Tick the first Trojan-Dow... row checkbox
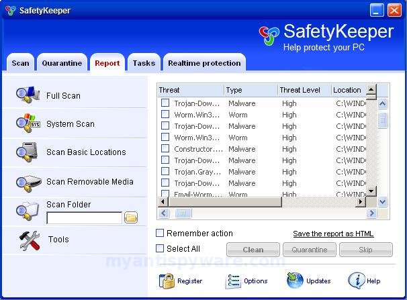The image size is (407, 300). [165, 103]
